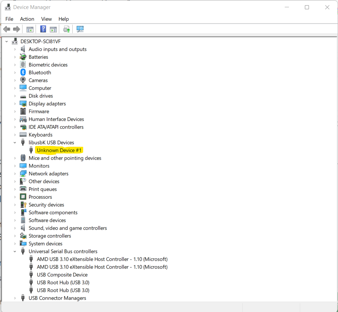Click the Update device driver toolbar icon
This screenshot has width=338, height=312.
pos(66,29)
